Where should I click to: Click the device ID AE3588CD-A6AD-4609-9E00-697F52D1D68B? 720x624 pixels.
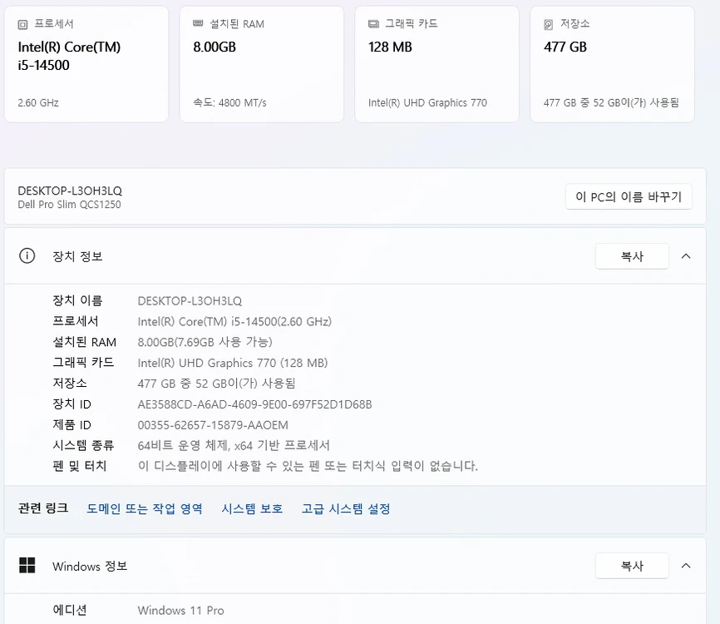click(255, 404)
